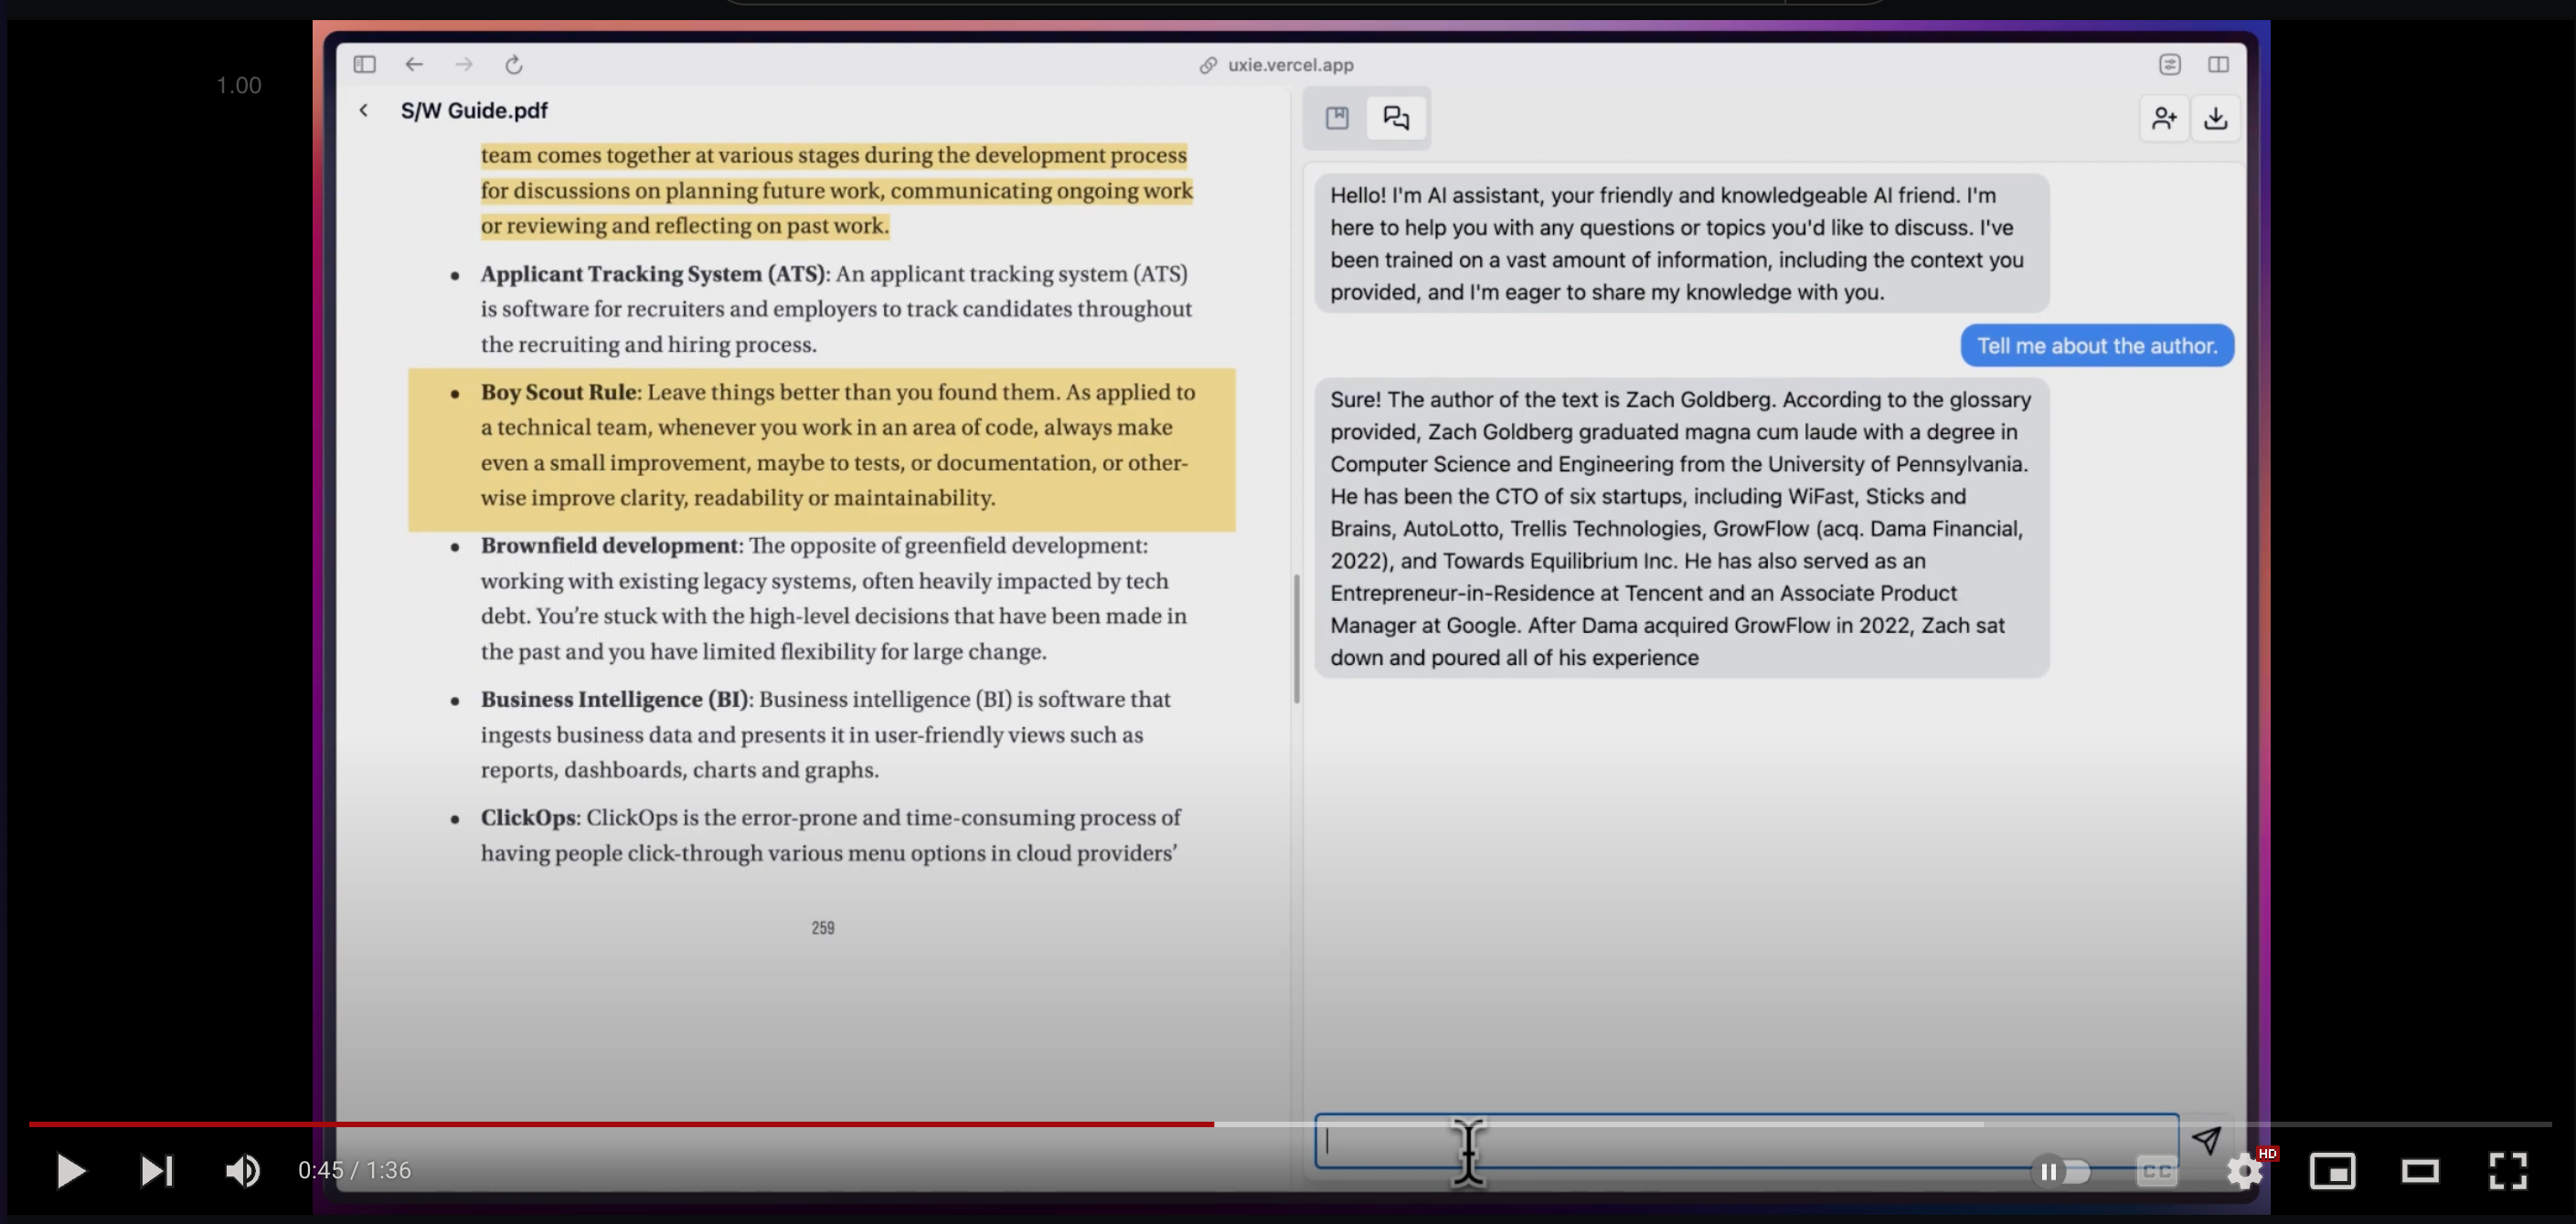Switch to theater mode view
This screenshot has height=1224, width=2576.
(x=2420, y=1171)
